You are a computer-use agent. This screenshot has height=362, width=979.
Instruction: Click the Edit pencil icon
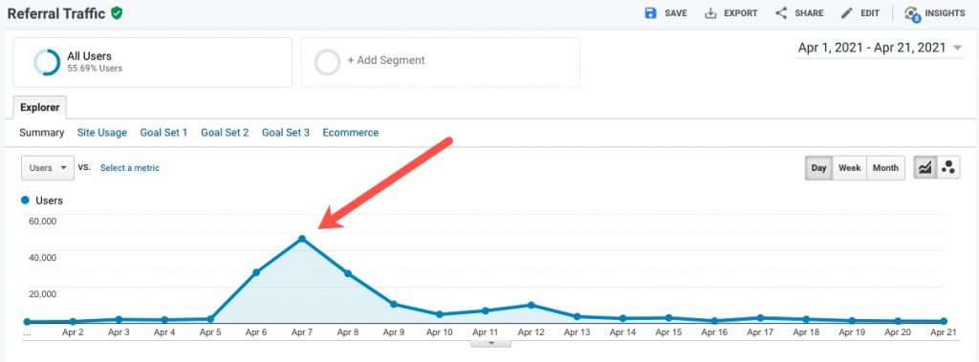pyautogui.click(x=847, y=13)
